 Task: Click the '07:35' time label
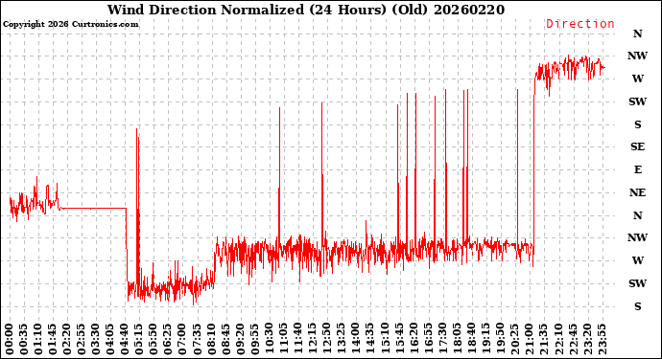pos(198,340)
